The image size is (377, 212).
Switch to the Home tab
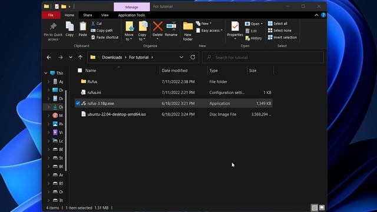pyautogui.click(x=70, y=15)
